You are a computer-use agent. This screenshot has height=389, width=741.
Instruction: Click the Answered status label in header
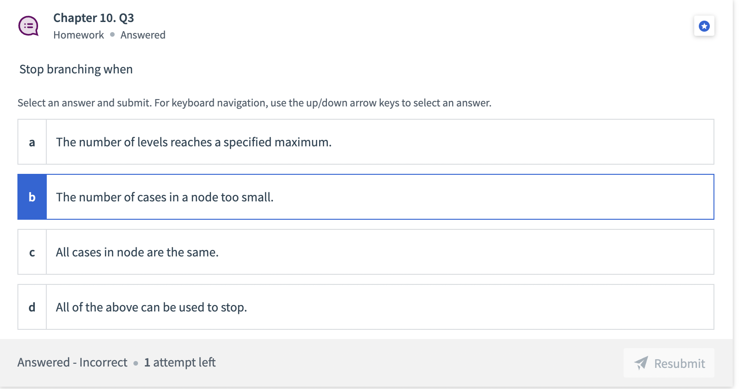pos(143,35)
